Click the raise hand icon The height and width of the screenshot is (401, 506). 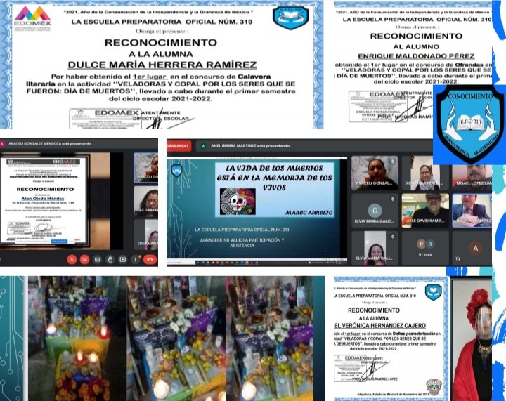pos(110,259)
